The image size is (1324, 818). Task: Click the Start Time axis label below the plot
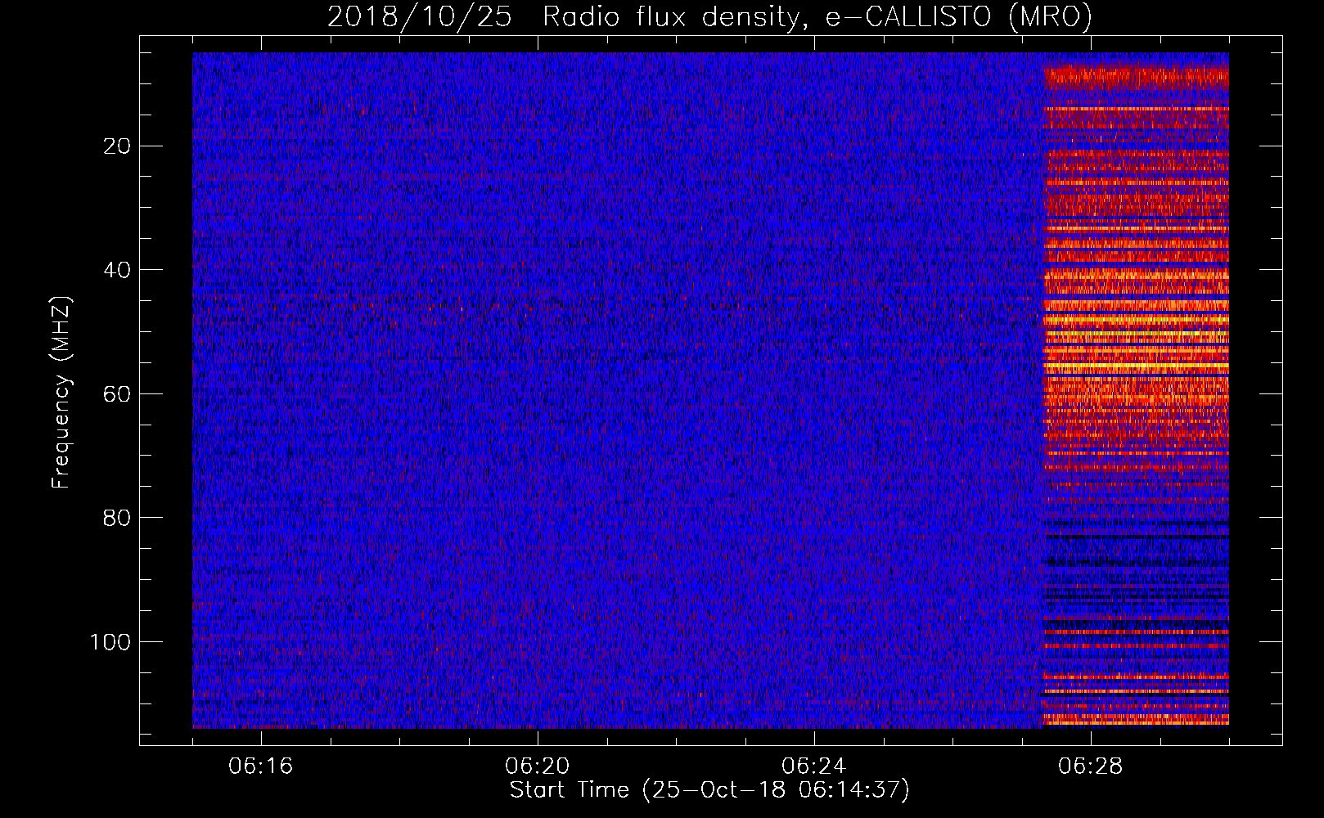point(709,790)
